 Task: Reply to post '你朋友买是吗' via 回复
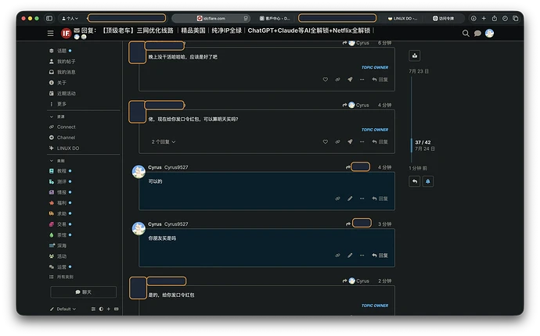point(380,256)
